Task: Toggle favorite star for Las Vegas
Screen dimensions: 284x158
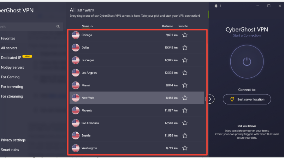Action: coord(185,60)
